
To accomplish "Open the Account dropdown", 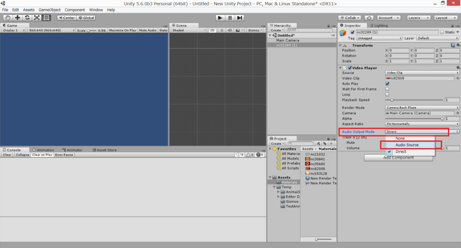I will [x=389, y=18].
